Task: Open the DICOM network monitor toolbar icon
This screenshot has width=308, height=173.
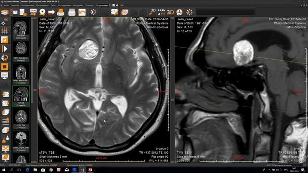Action: [33, 12]
